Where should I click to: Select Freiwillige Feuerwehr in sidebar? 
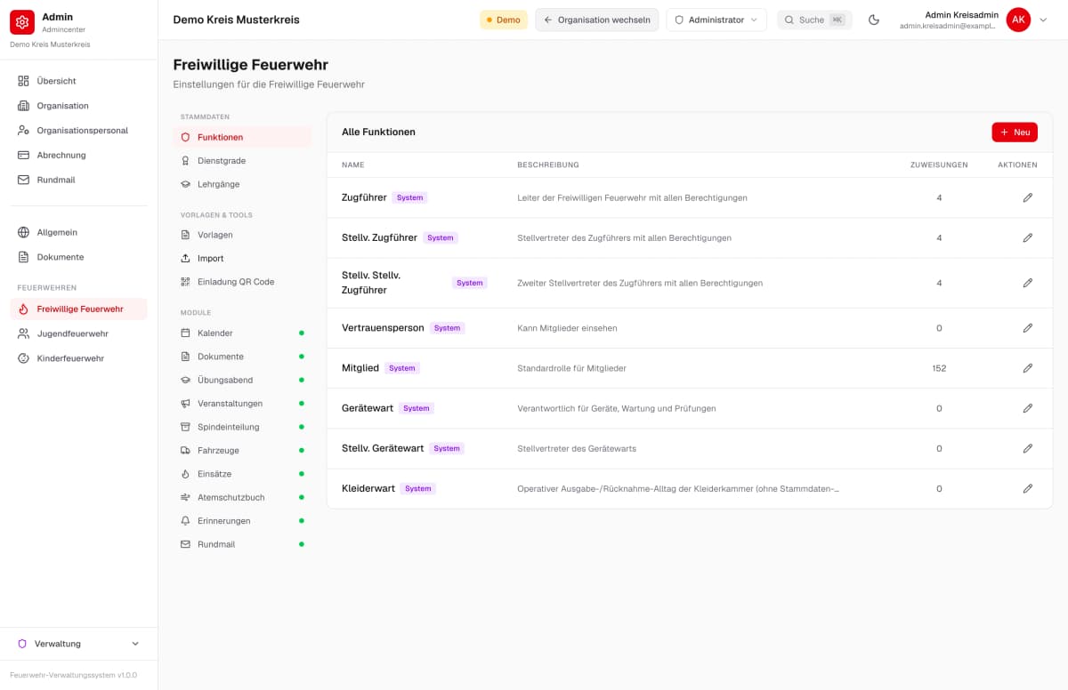tap(78, 309)
